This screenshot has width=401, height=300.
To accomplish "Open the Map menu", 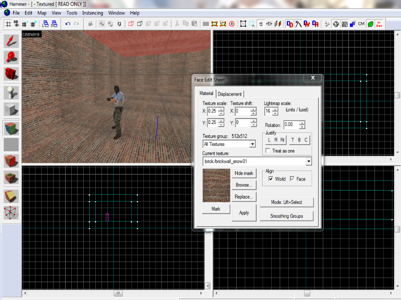I will 42,13.
